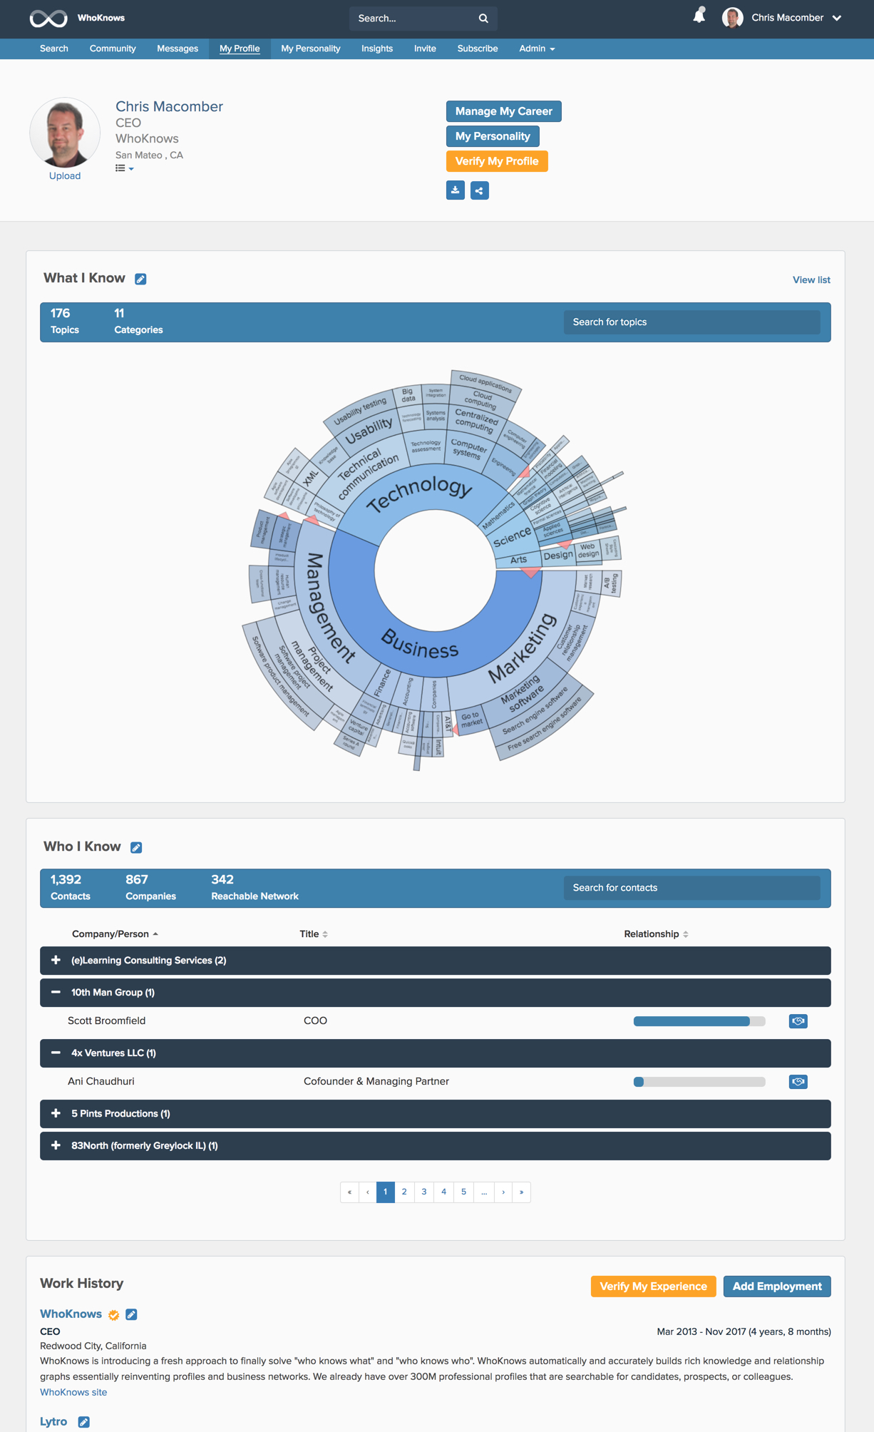The height and width of the screenshot is (1432, 874).
Task: Go to next contacts page arrow
Action: [503, 1192]
